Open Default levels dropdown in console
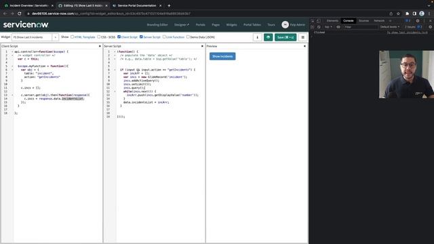Screen dimensions: 434x244 390,27
